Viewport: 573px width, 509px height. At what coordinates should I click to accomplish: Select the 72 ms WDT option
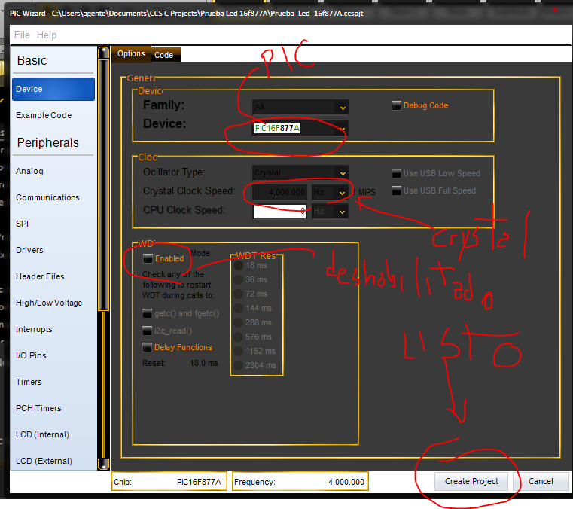coord(238,294)
